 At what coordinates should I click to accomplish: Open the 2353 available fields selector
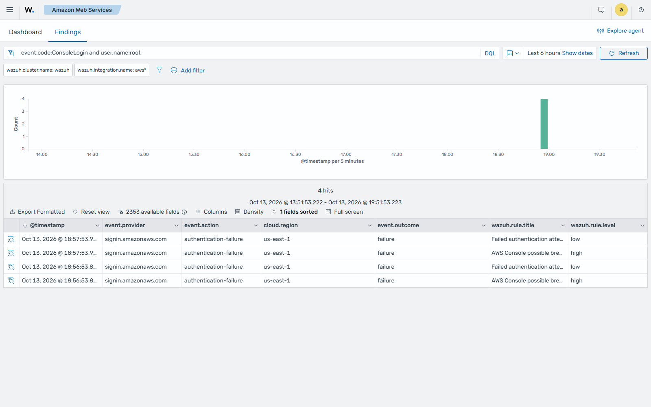[x=149, y=212]
